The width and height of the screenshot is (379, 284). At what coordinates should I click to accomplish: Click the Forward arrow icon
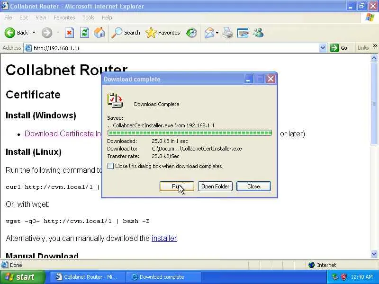[46, 33]
